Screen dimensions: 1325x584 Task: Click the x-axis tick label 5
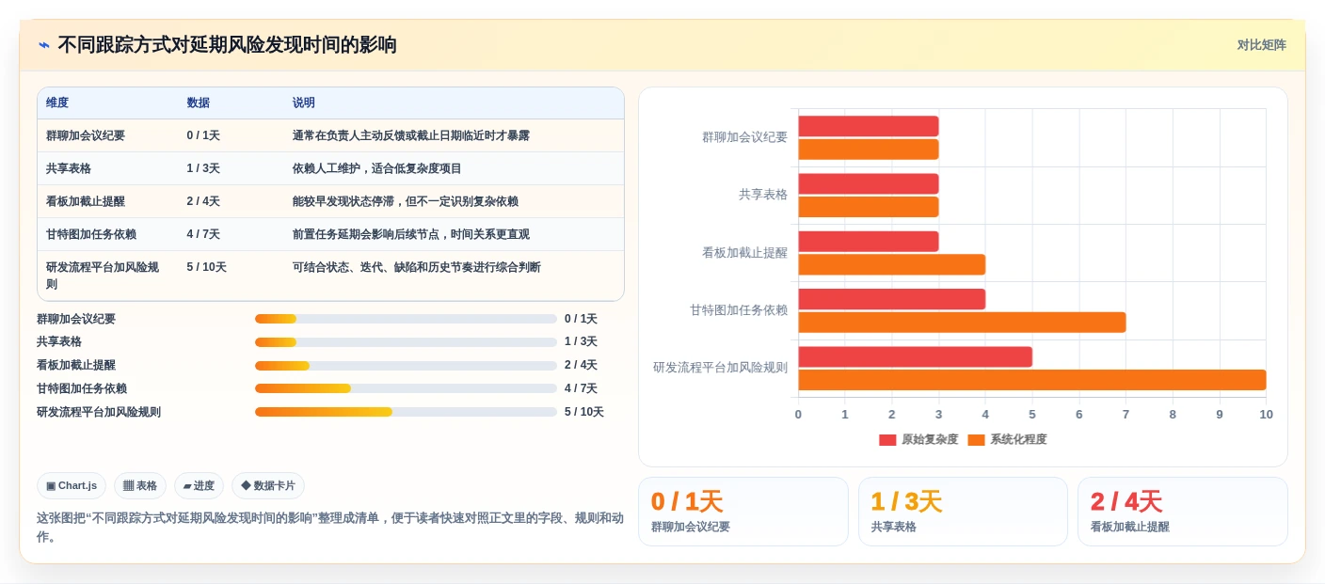(1032, 415)
